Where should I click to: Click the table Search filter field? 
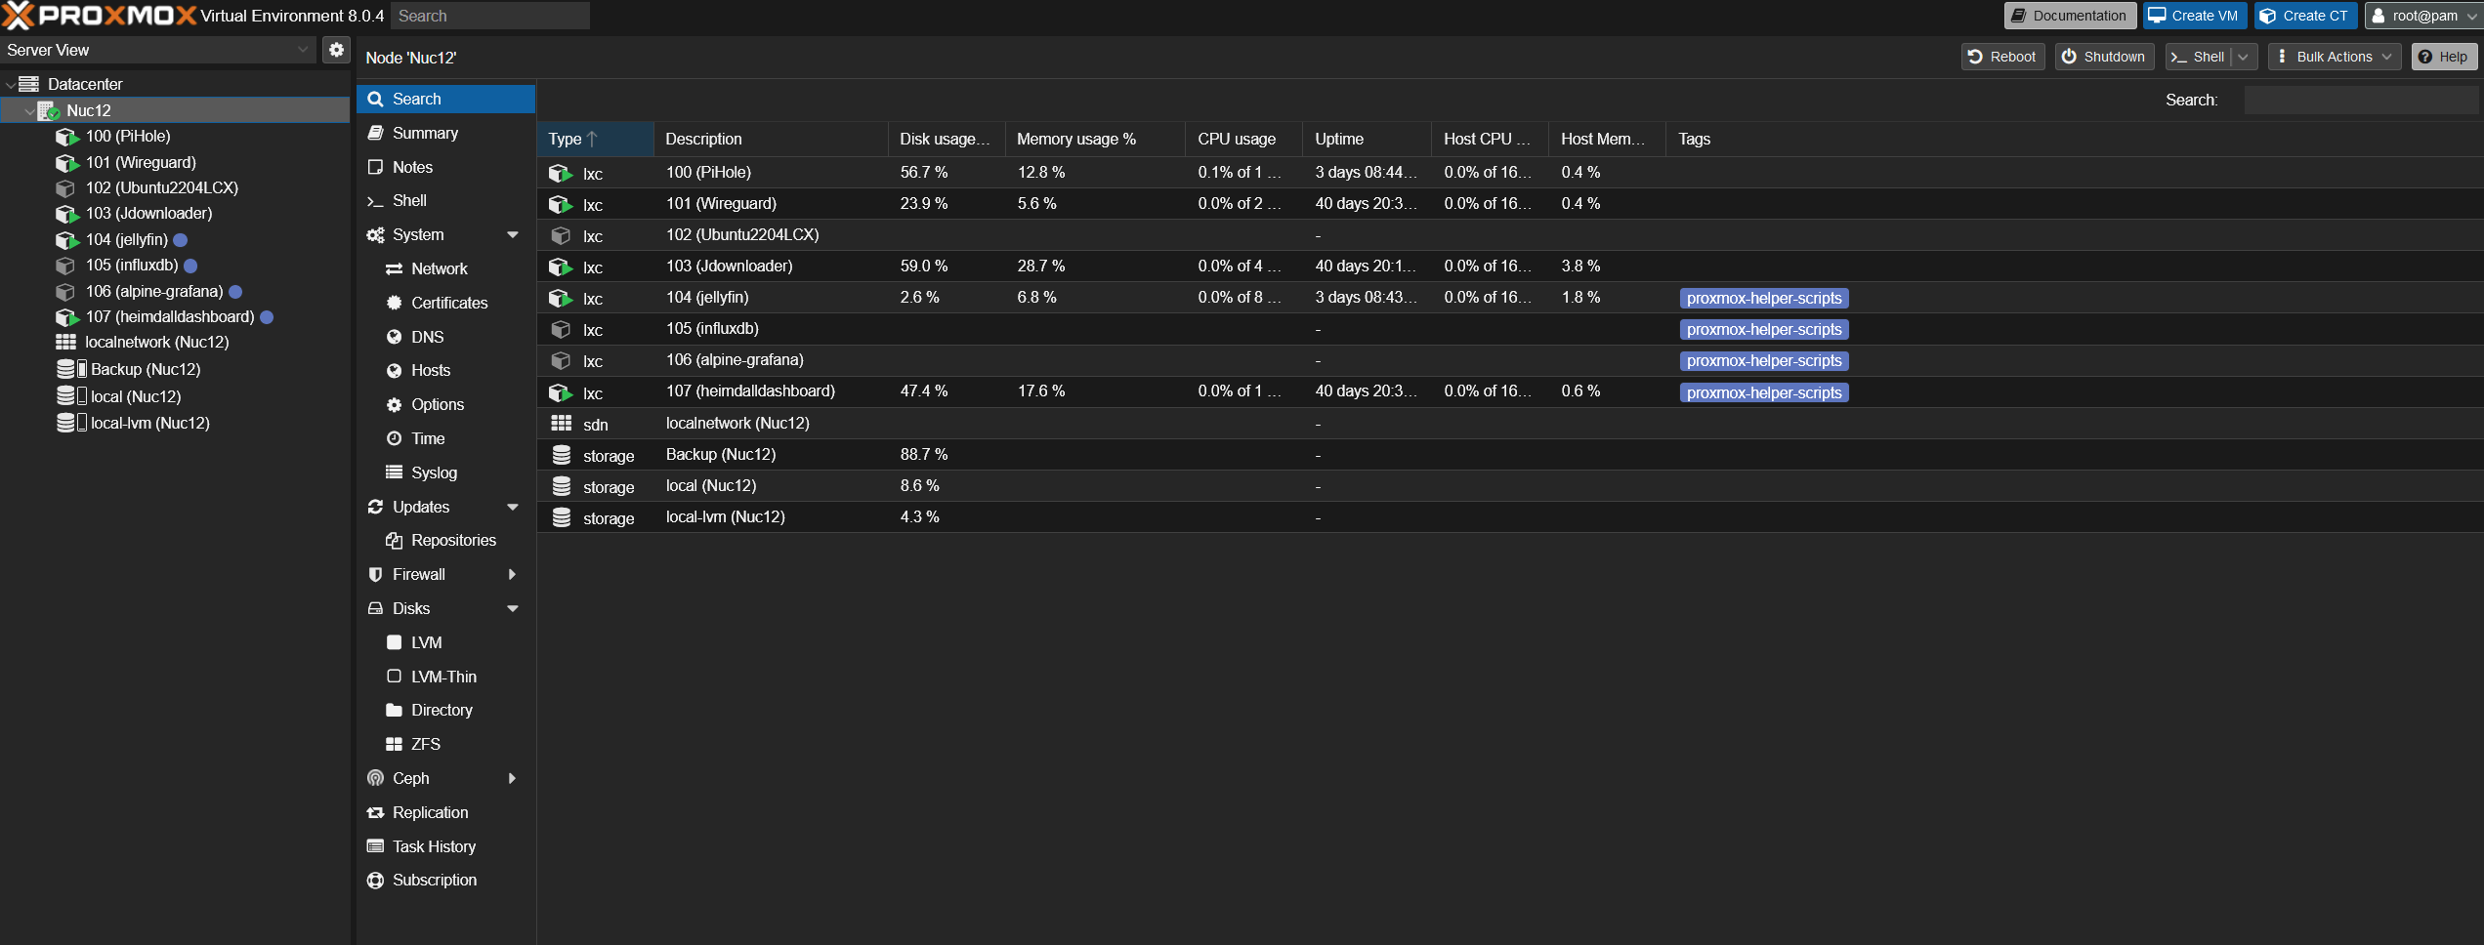coord(2361,100)
